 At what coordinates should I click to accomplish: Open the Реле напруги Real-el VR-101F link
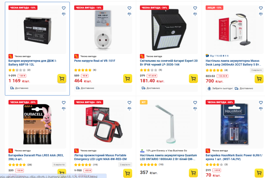94,61
